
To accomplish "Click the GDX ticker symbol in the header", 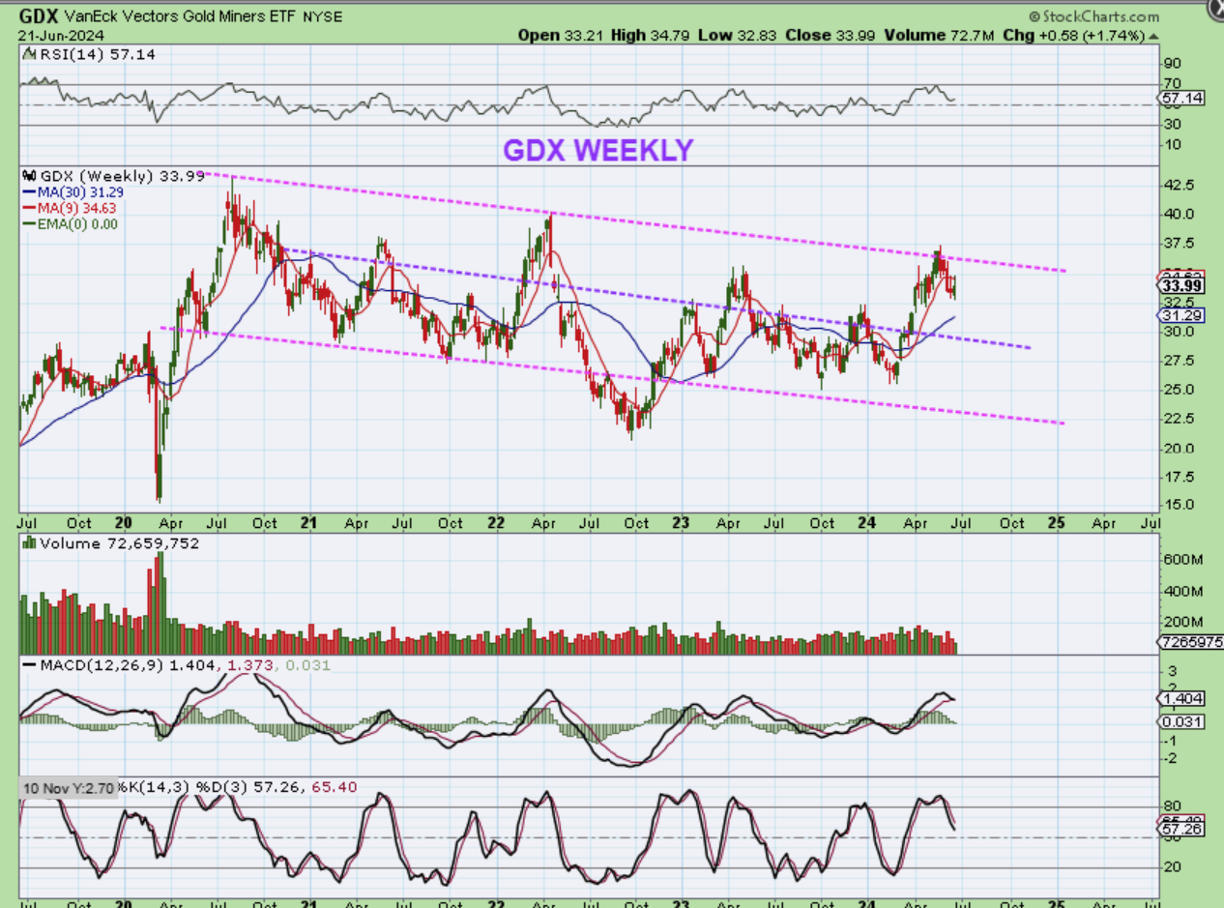I will tap(37, 17).
